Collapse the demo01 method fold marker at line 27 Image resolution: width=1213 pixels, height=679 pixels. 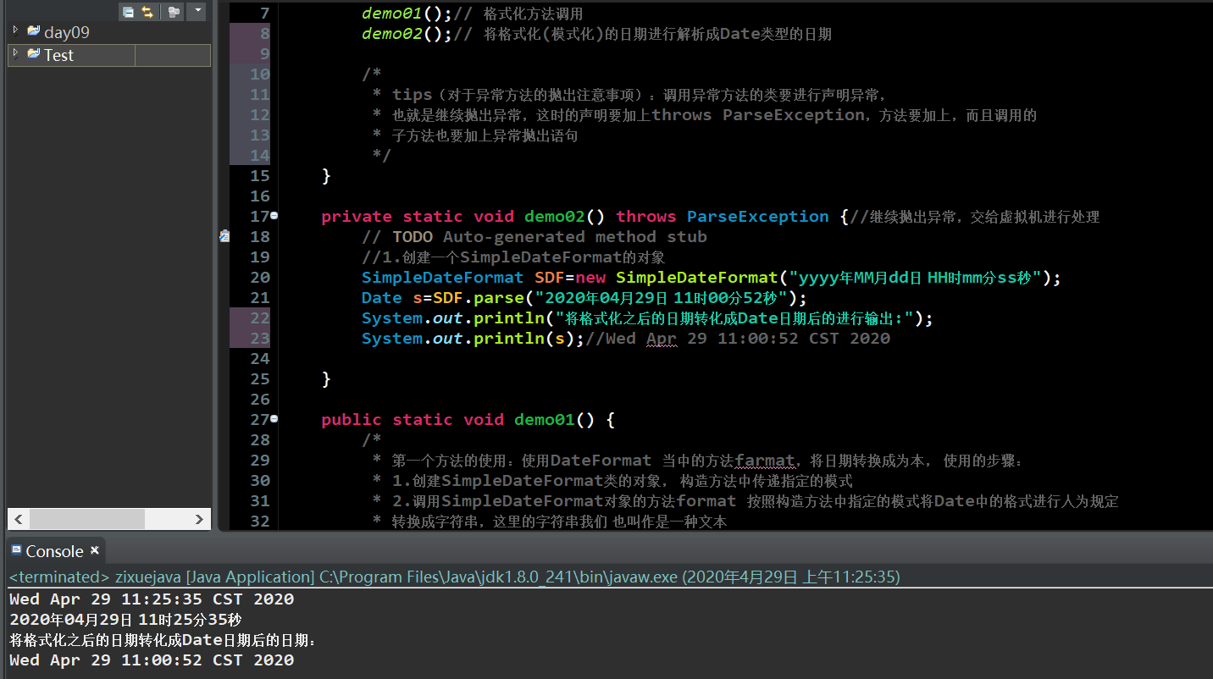pyautogui.click(x=274, y=419)
